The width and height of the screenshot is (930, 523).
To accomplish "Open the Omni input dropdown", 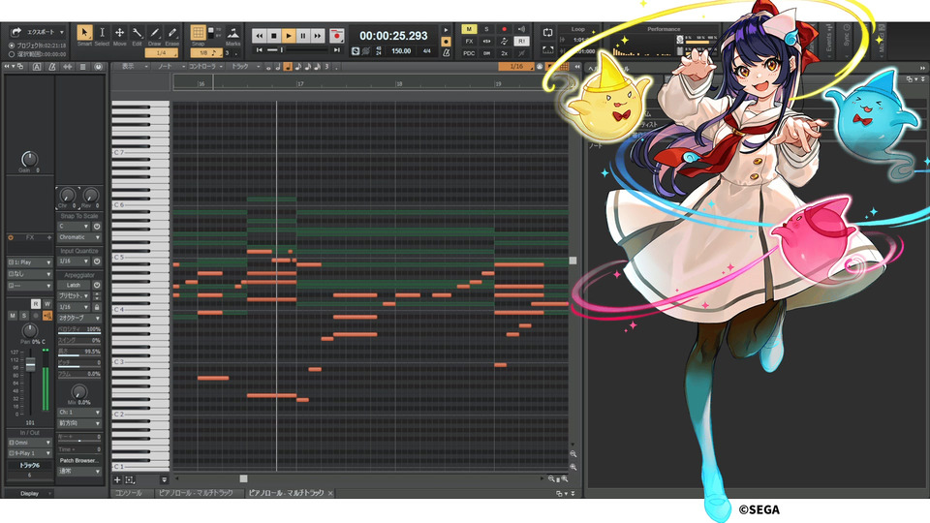I will pos(30,443).
